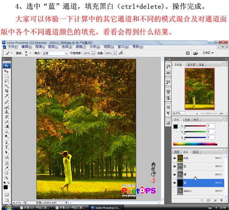
Task: Select the Path Selection tool
Action: click(x=6, y=152)
